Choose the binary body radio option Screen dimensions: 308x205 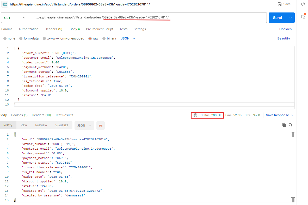pos(104,38)
